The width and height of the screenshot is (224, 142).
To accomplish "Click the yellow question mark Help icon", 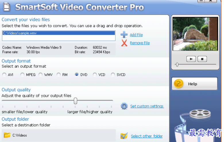I will click(x=178, y=84).
